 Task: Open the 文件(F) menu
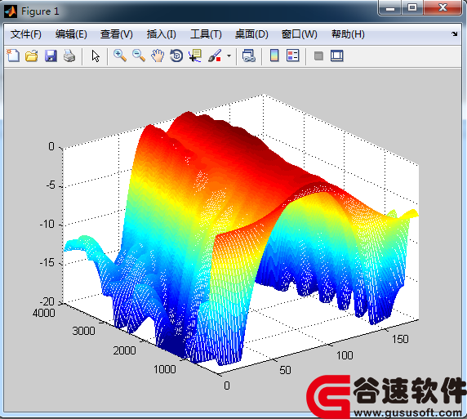(x=26, y=34)
